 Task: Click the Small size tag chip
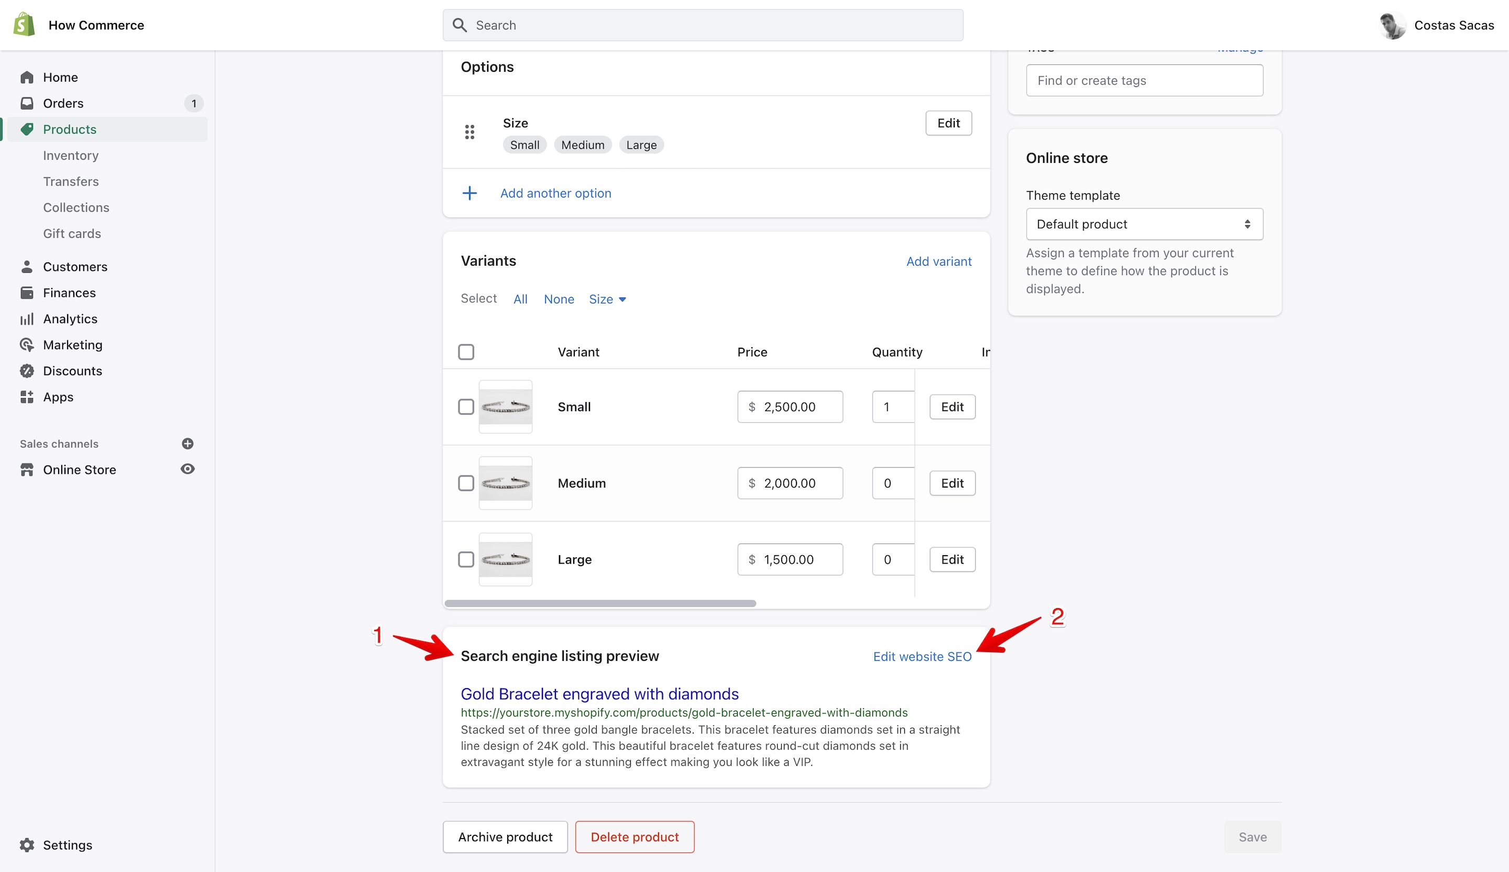coord(524,145)
